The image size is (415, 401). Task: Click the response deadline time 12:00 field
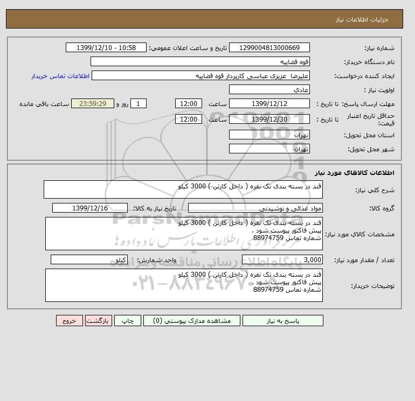coord(189,104)
